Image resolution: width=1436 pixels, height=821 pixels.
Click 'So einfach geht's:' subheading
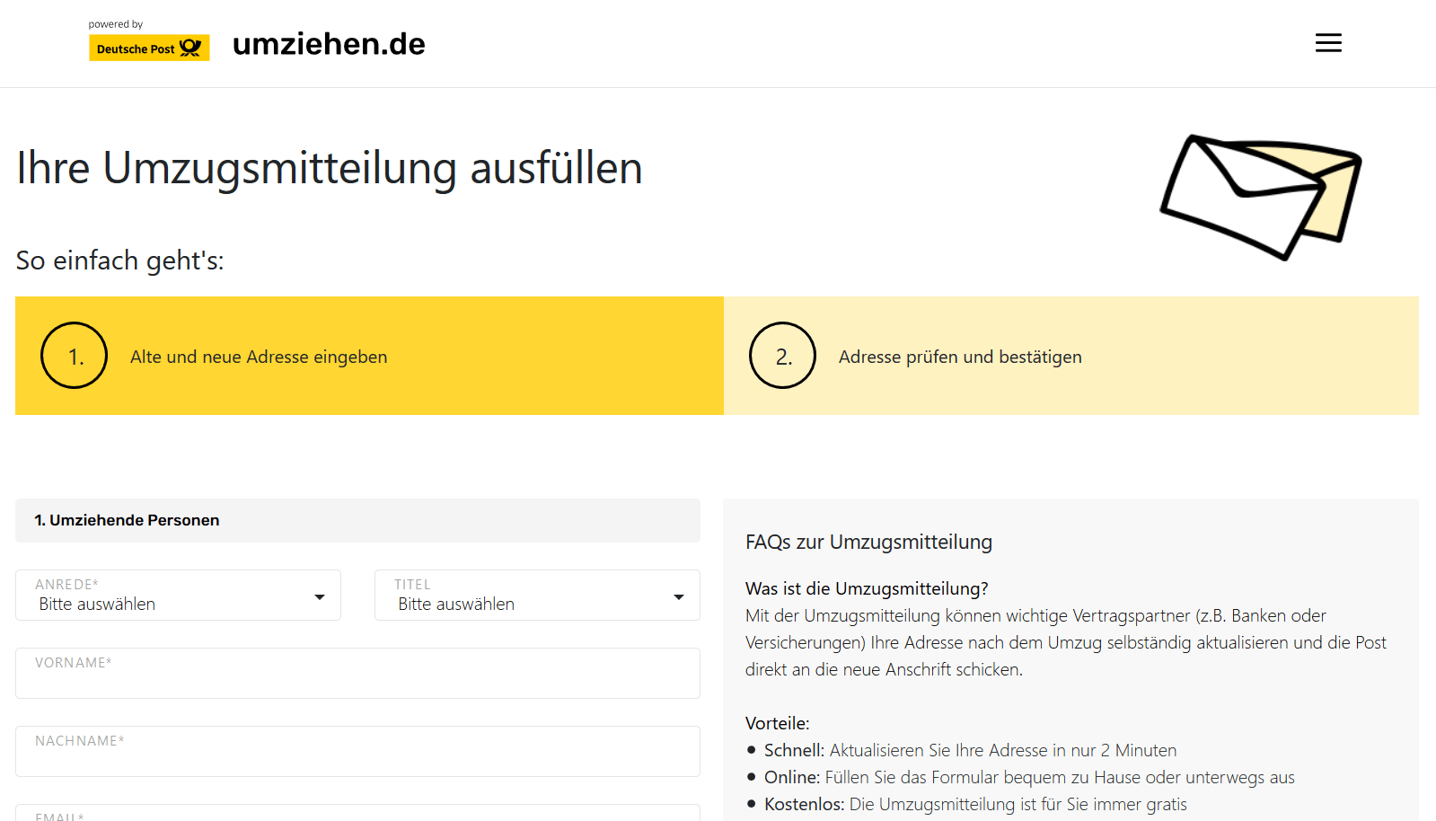(x=119, y=260)
